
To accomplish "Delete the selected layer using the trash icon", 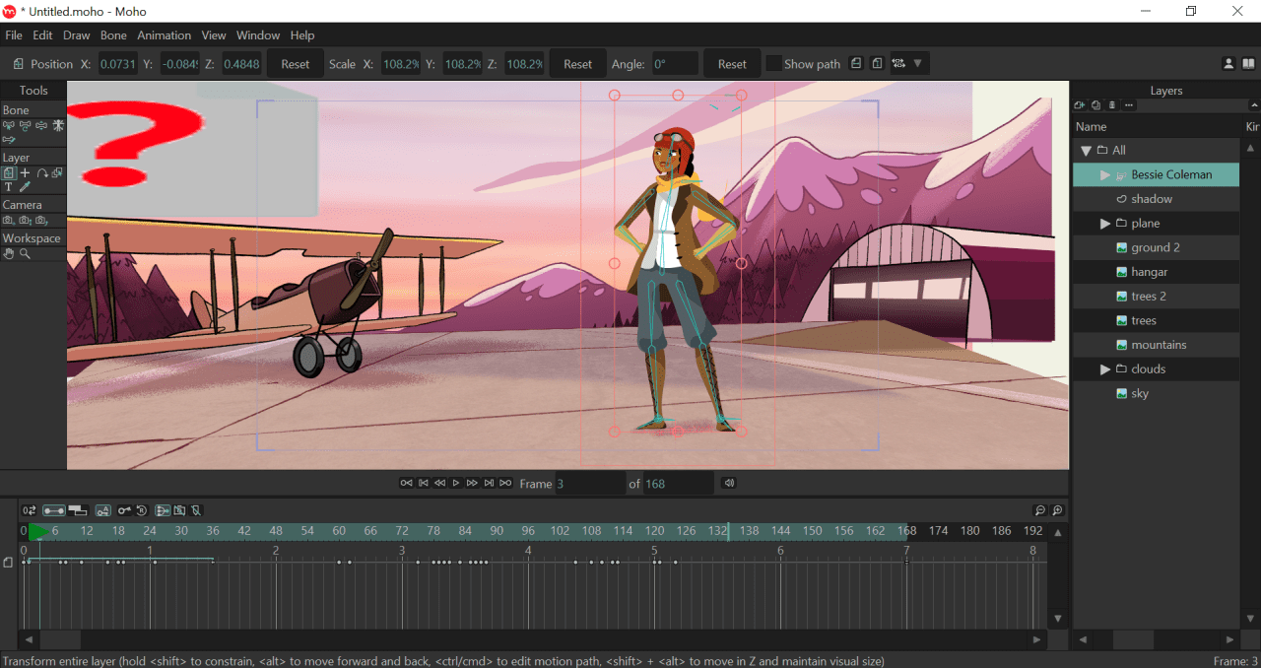I will pyautogui.click(x=1111, y=104).
